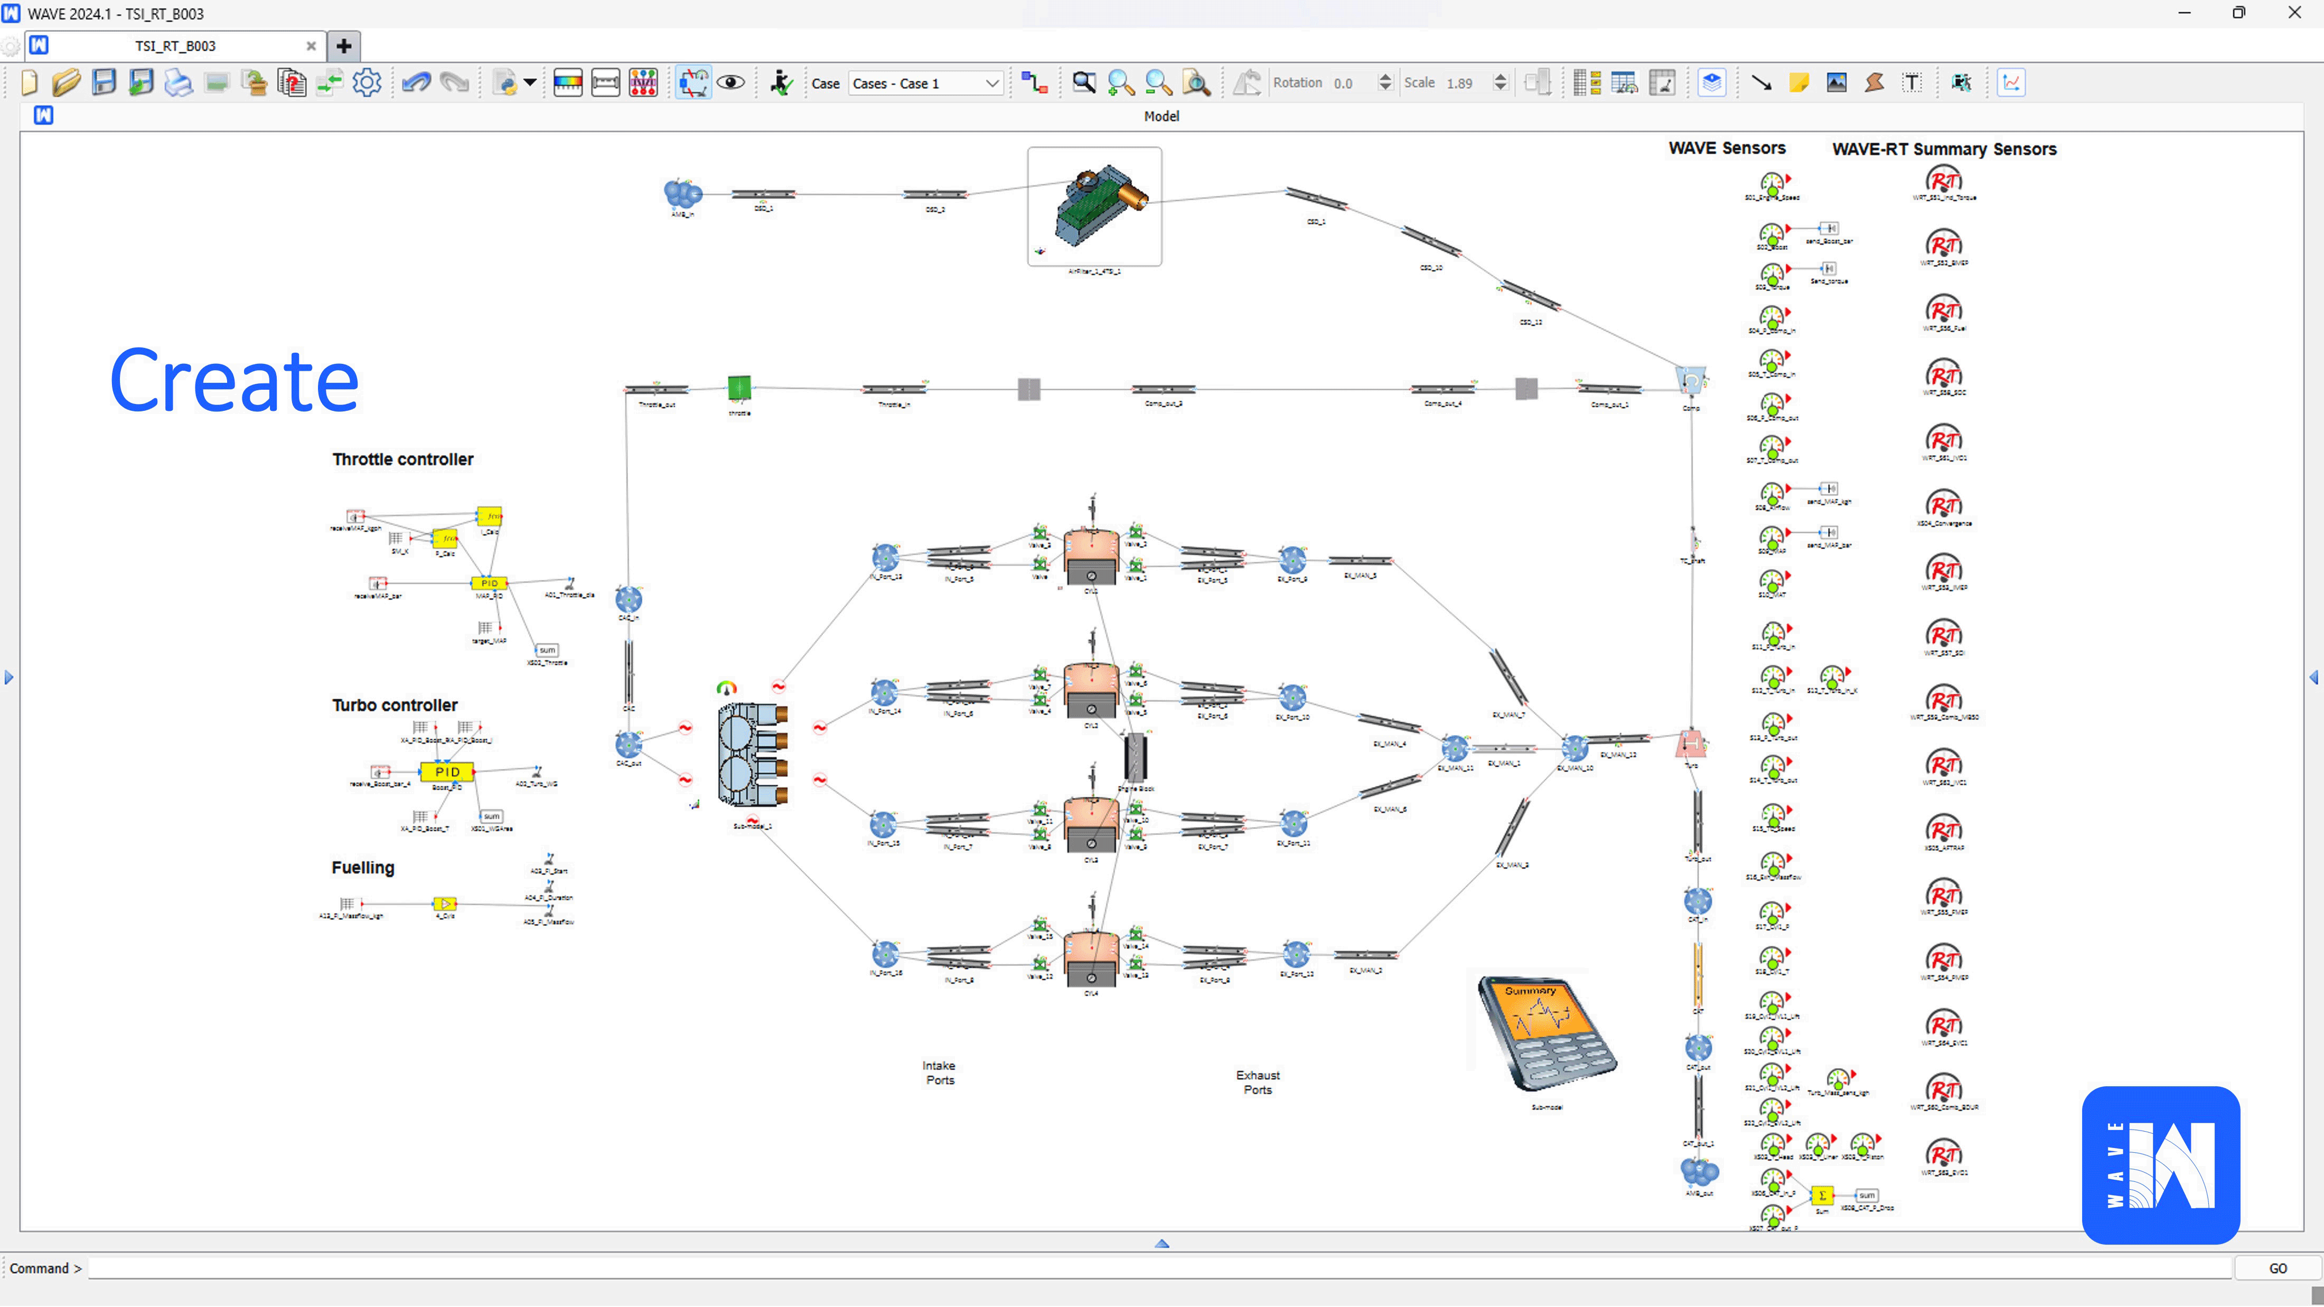The width and height of the screenshot is (2324, 1307).
Task: Toggle the eye visibility icon in the toolbar
Action: pyautogui.click(x=731, y=83)
